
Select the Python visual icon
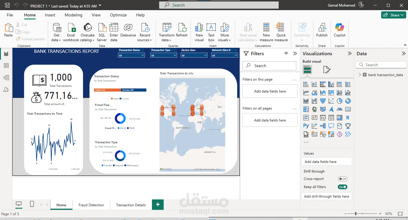pos(306,126)
